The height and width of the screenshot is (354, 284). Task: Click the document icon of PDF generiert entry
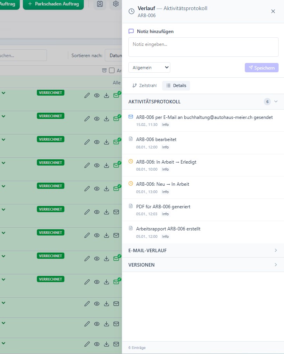pyautogui.click(x=131, y=206)
